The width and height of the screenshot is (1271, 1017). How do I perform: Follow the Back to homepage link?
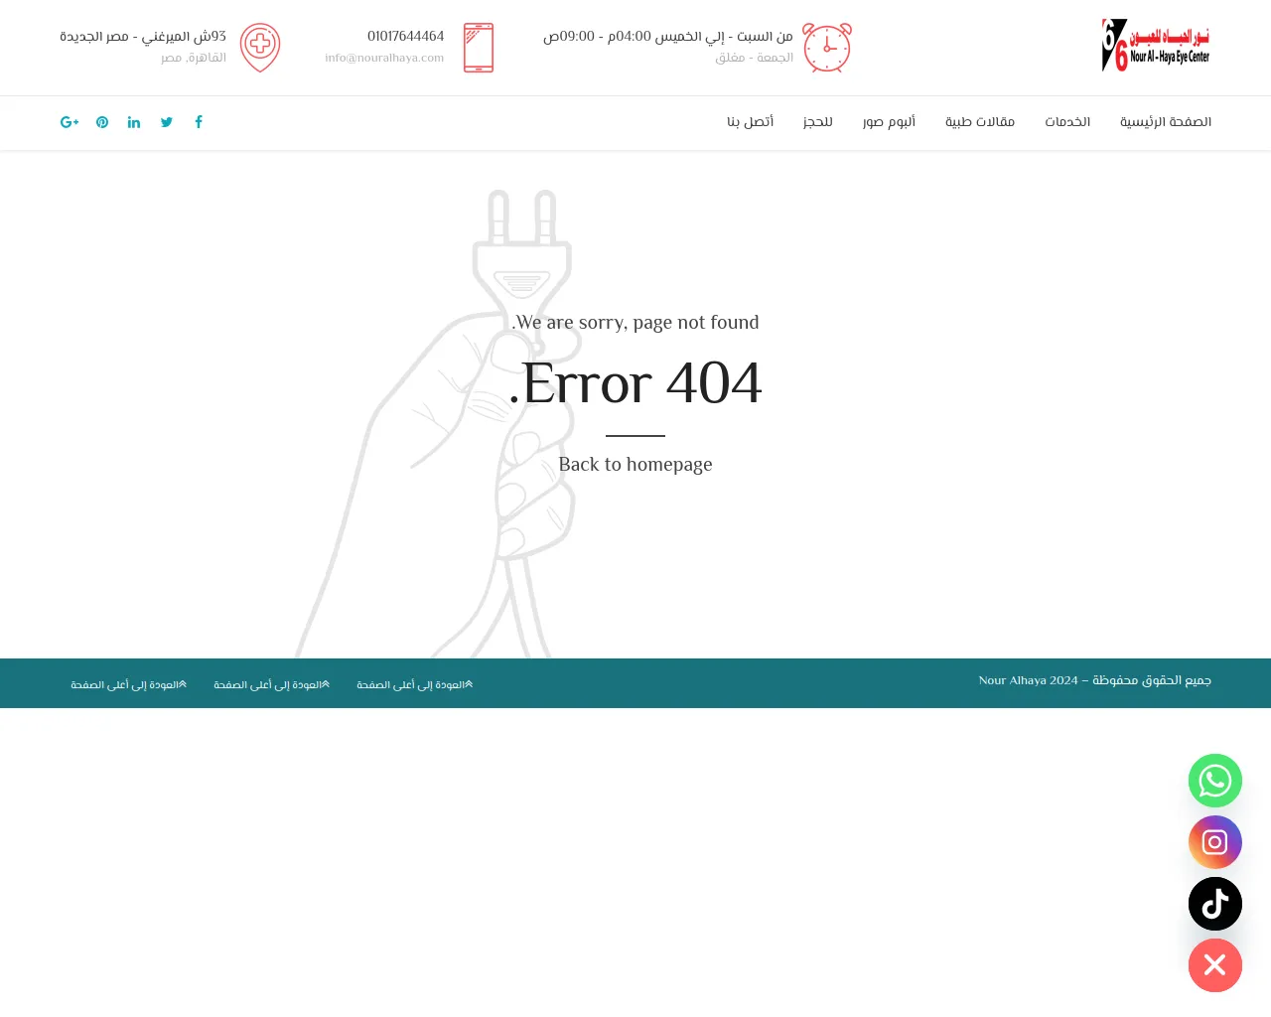[x=635, y=464]
